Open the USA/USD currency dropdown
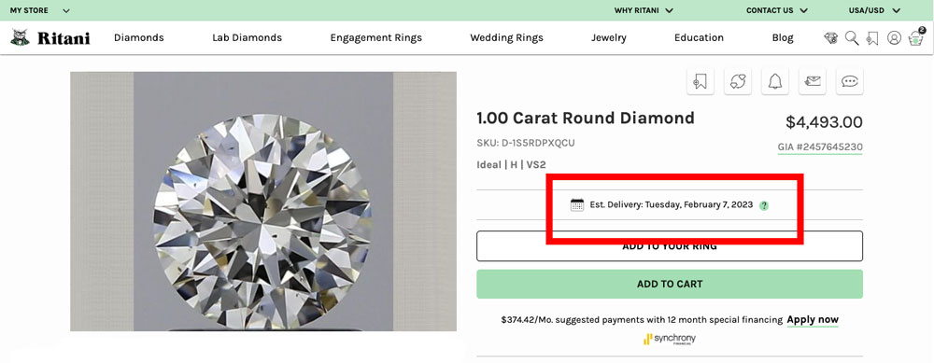 [x=874, y=10]
